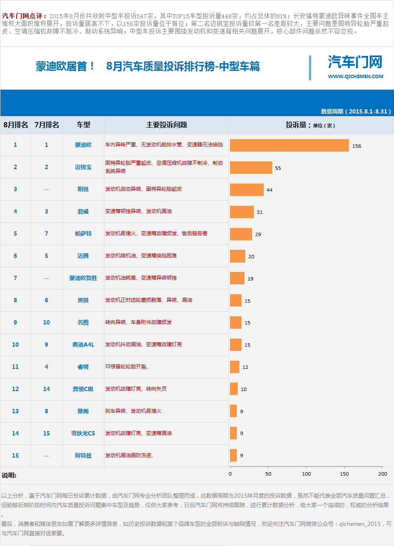Click the 投诉量 column header
Viewport: 394px width, 546px height.
coord(311,125)
